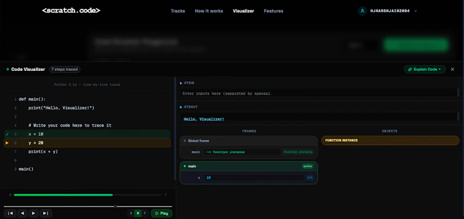Click the function instance type tag
This screenshot has height=219, width=464.
[x=298, y=152]
